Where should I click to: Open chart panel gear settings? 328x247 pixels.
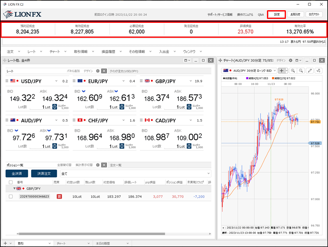pyautogui.click(x=291, y=61)
